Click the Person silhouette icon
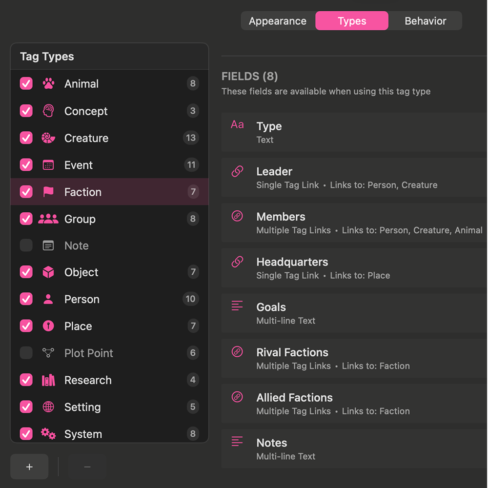Viewport: 488px width, 488px height. point(48,299)
